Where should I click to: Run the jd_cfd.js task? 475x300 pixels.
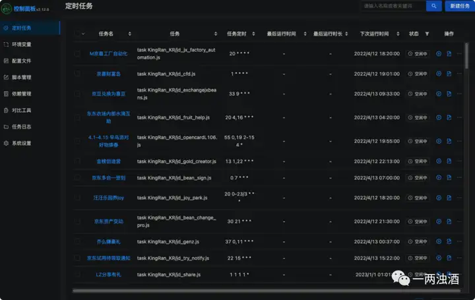click(x=439, y=74)
